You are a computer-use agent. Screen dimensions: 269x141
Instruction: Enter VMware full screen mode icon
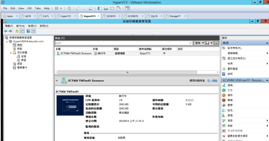(111, 8)
